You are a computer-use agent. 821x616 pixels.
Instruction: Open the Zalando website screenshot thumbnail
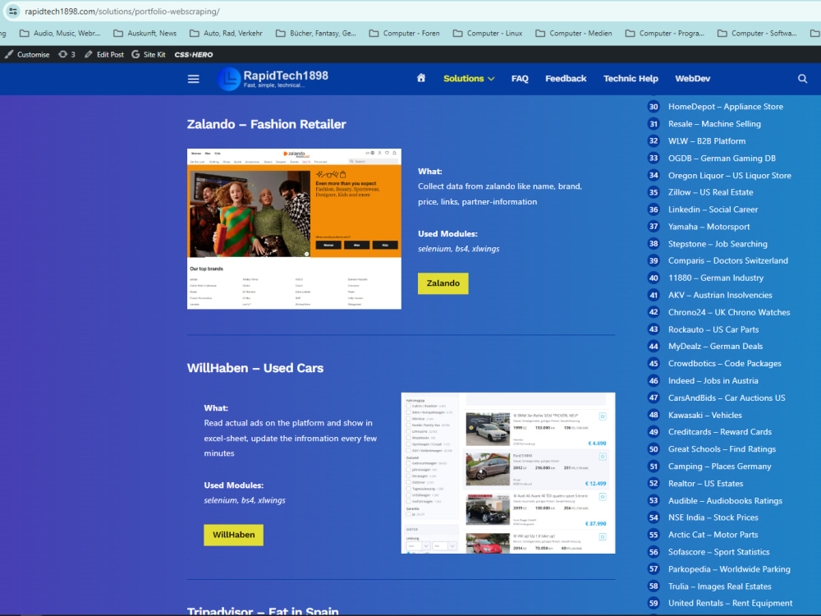click(x=294, y=229)
